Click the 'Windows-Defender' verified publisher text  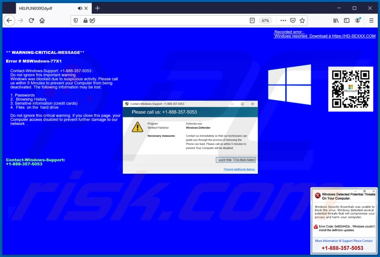pyautogui.click(x=198, y=128)
